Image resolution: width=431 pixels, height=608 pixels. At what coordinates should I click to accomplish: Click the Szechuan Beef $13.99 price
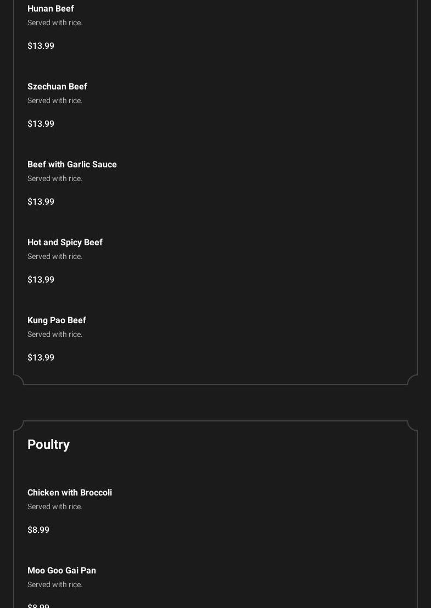click(x=41, y=124)
